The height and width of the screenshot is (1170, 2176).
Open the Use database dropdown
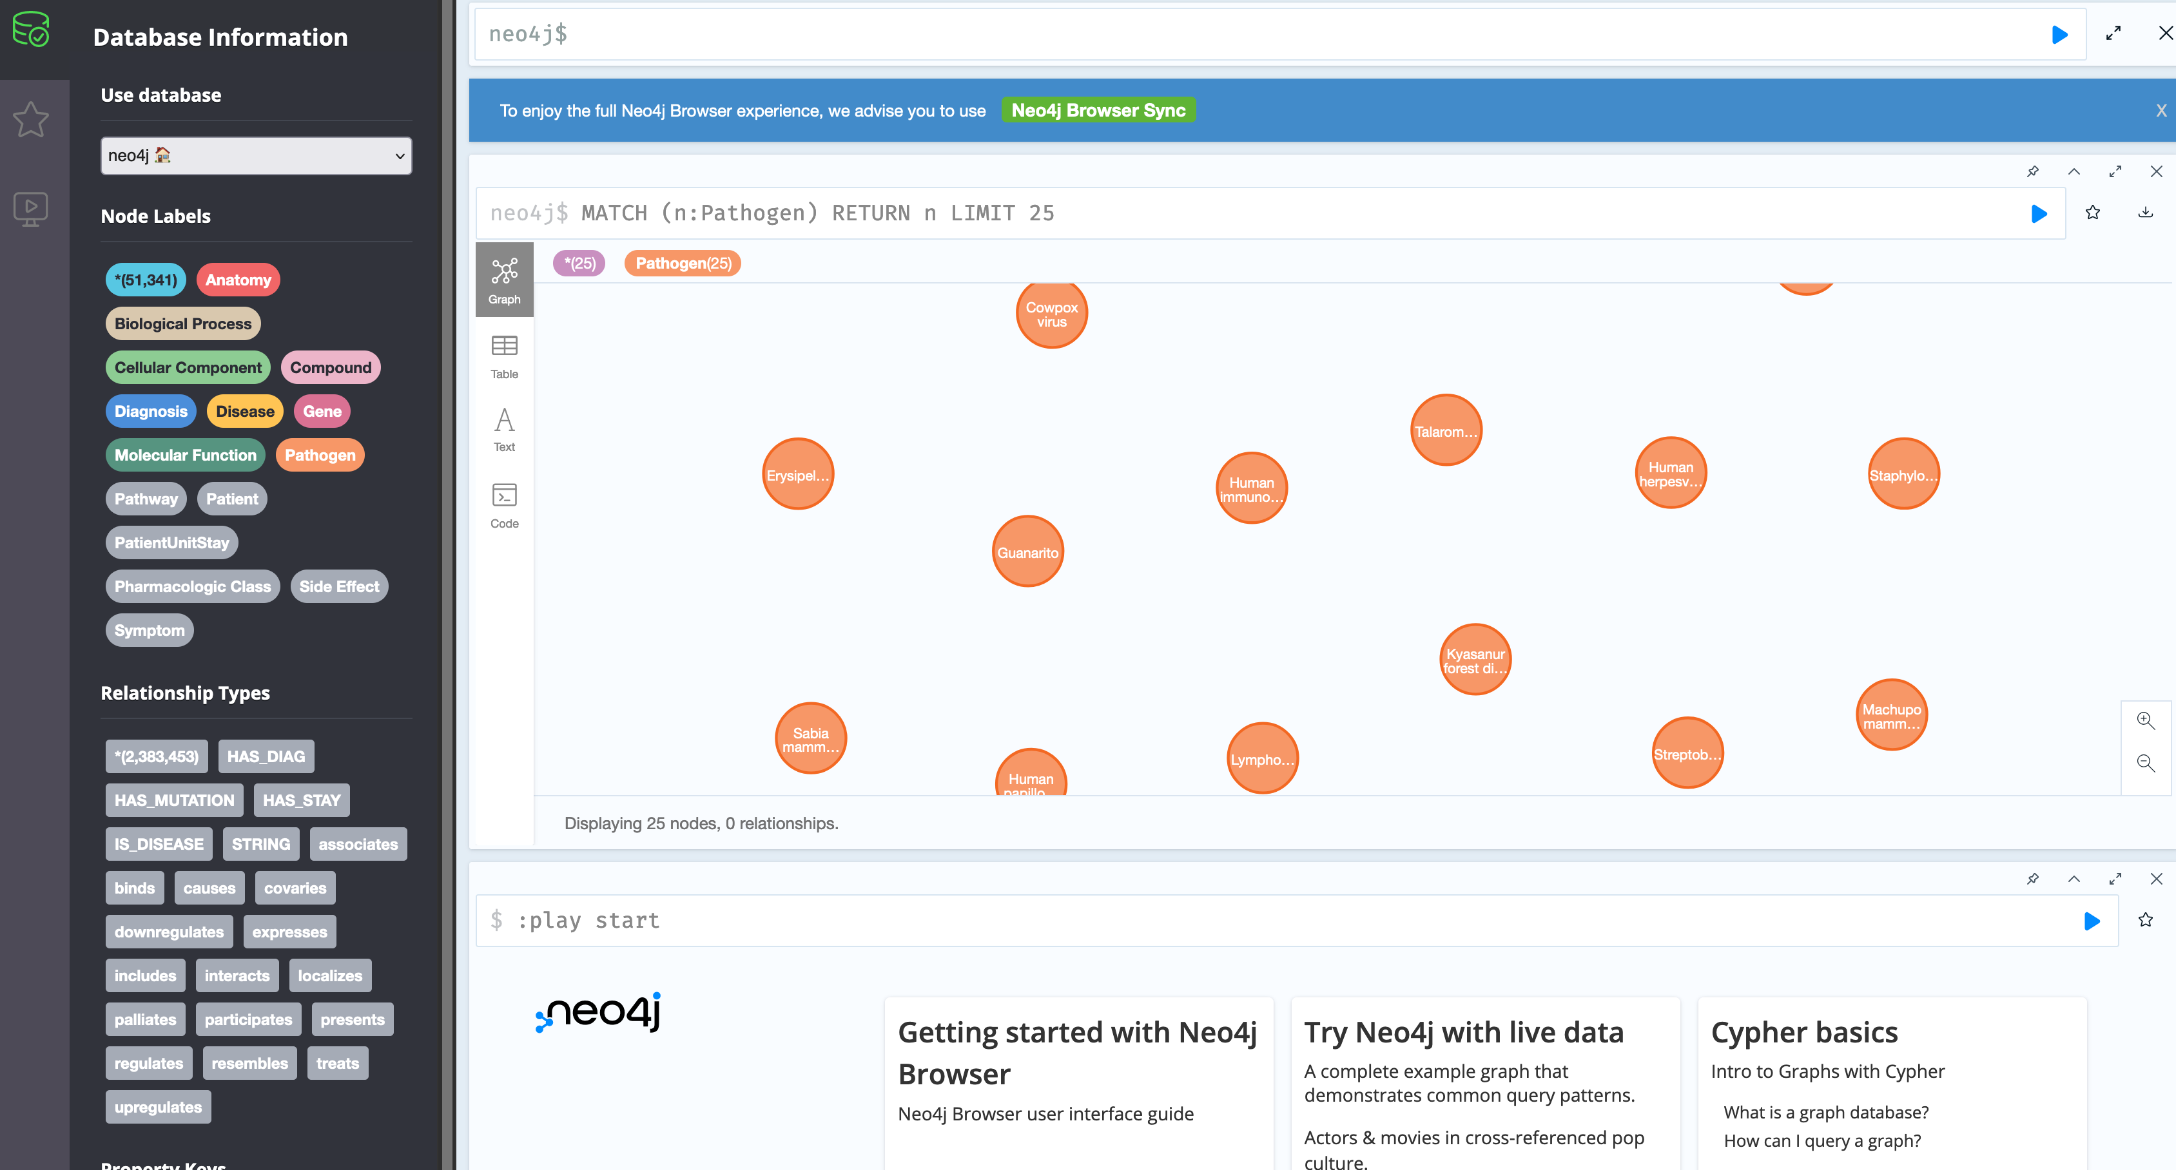[256, 155]
